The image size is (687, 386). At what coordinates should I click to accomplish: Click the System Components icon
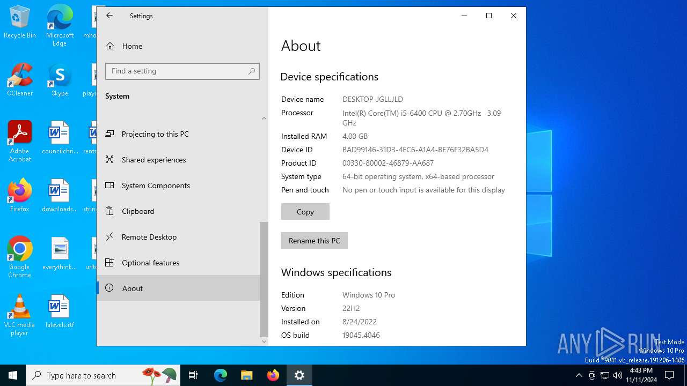coord(109,185)
